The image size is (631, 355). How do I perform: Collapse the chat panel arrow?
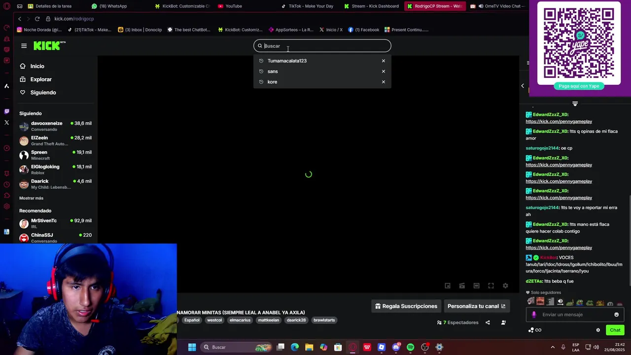click(x=523, y=86)
